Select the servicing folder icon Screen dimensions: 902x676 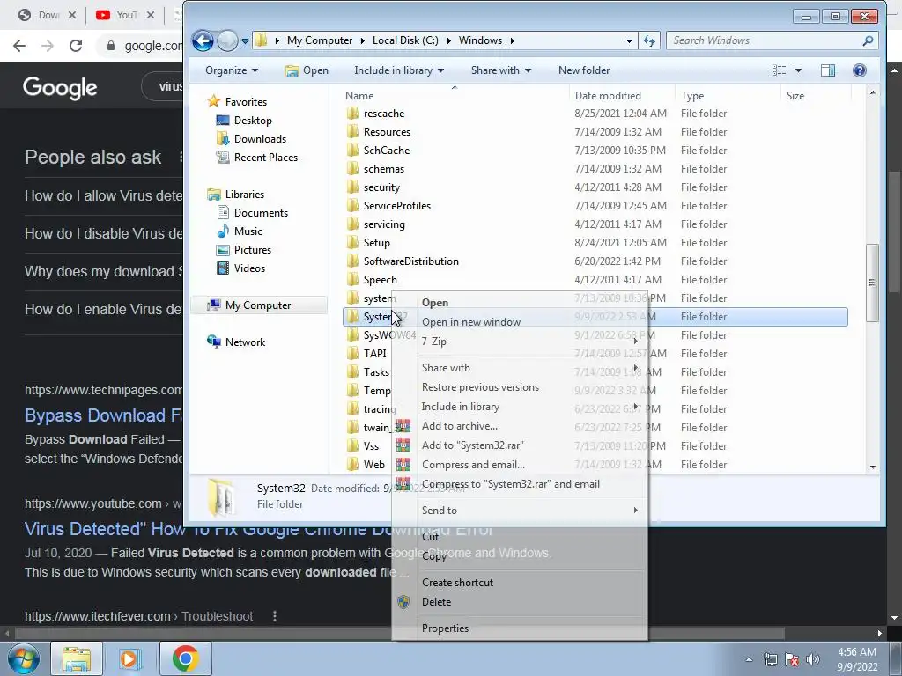(x=352, y=224)
